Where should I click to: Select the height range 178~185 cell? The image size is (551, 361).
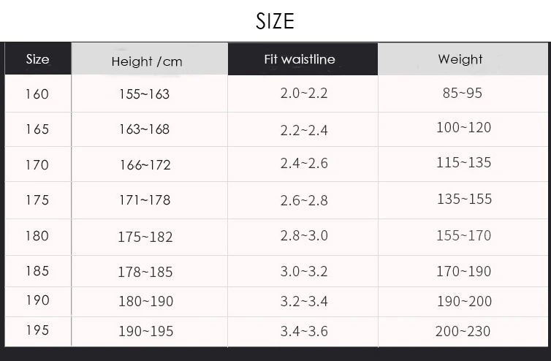coord(145,272)
